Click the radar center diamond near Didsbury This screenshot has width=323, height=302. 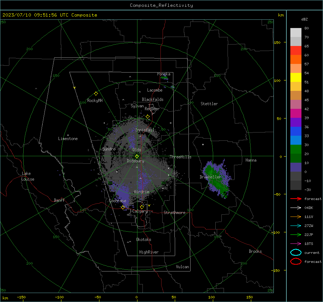(x=137, y=157)
